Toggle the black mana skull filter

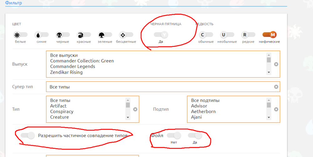[x=62, y=35]
